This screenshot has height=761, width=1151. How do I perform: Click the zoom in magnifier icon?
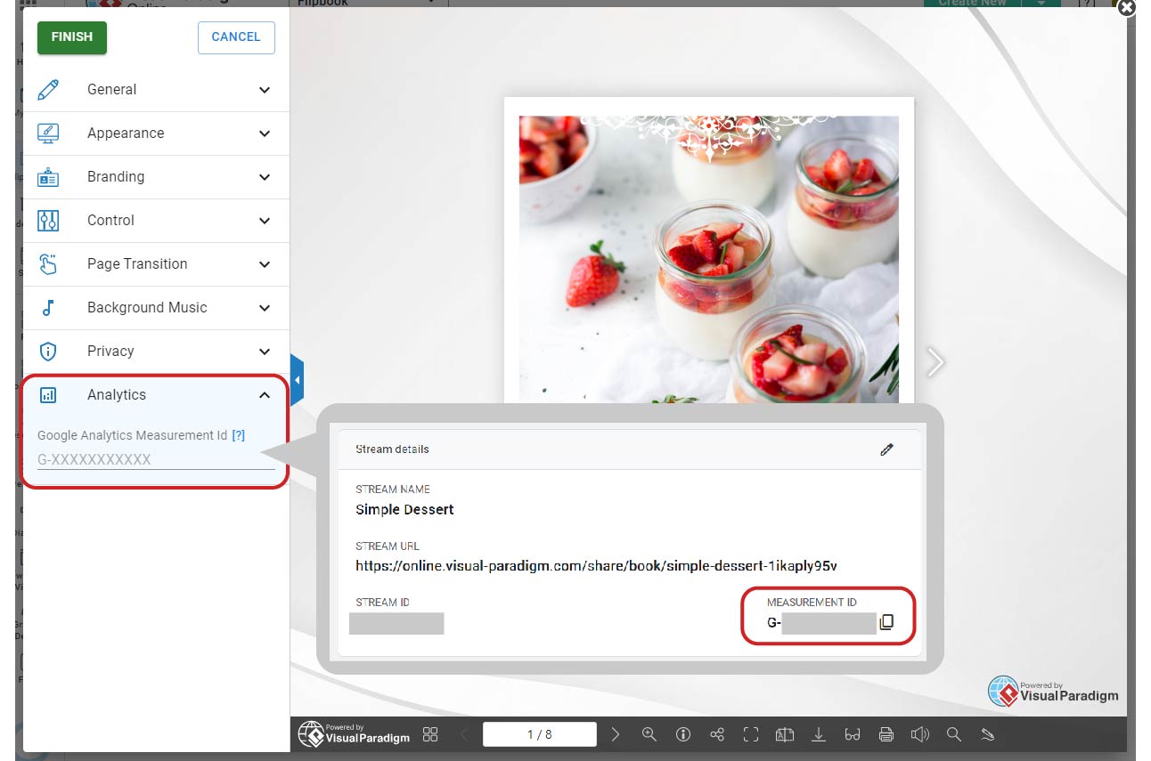(x=649, y=734)
